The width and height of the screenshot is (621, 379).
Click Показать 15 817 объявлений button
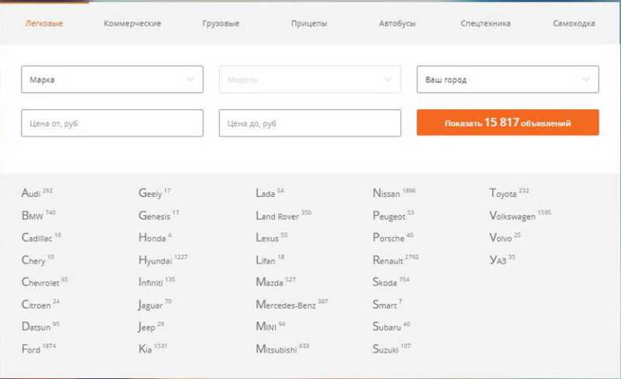(508, 122)
